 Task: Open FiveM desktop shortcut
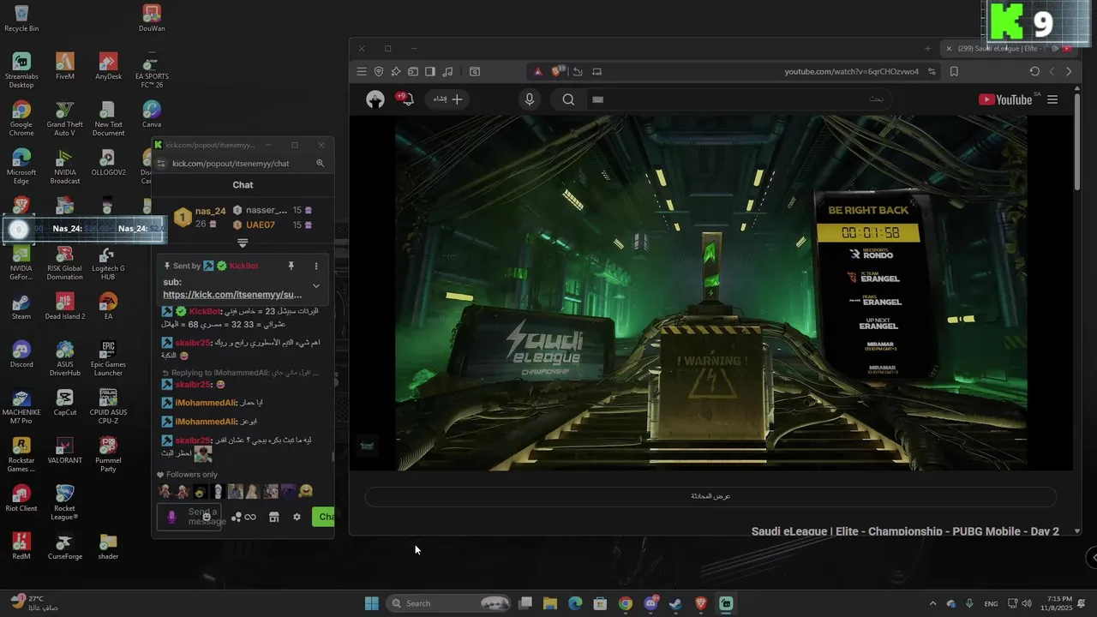pos(65,66)
